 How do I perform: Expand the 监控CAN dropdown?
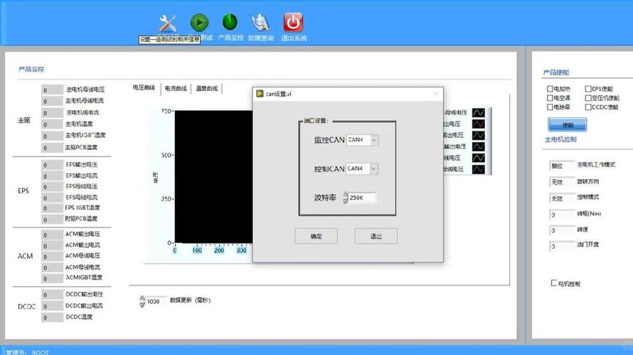coord(374,141)
